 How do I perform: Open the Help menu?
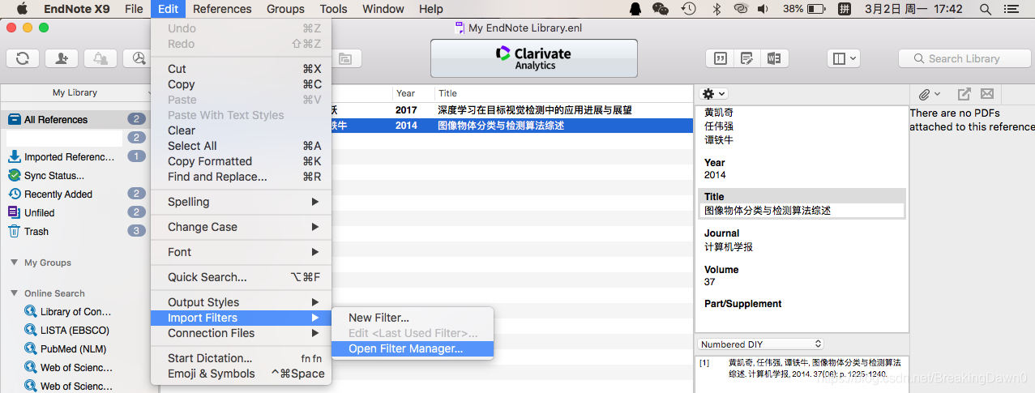pos(431,9)
